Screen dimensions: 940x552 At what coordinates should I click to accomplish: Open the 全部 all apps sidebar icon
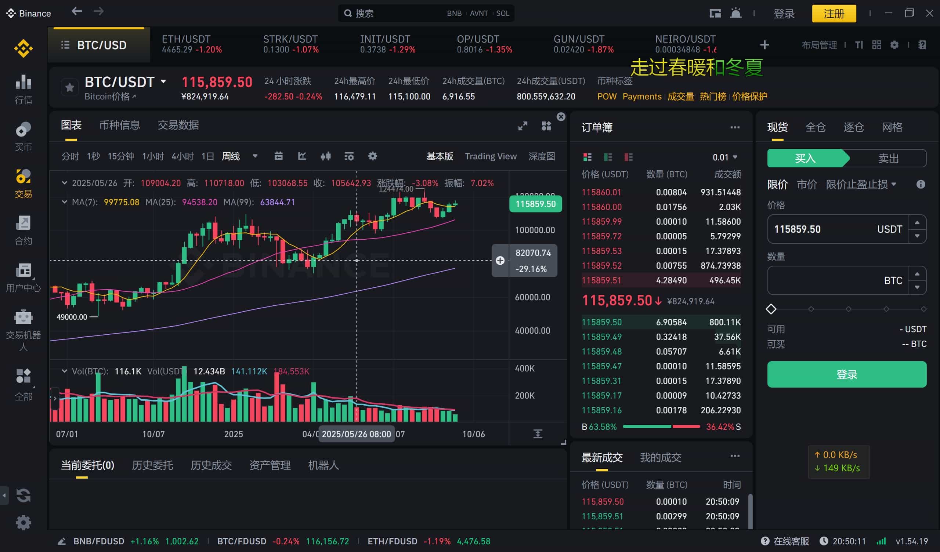click(23, 384)
